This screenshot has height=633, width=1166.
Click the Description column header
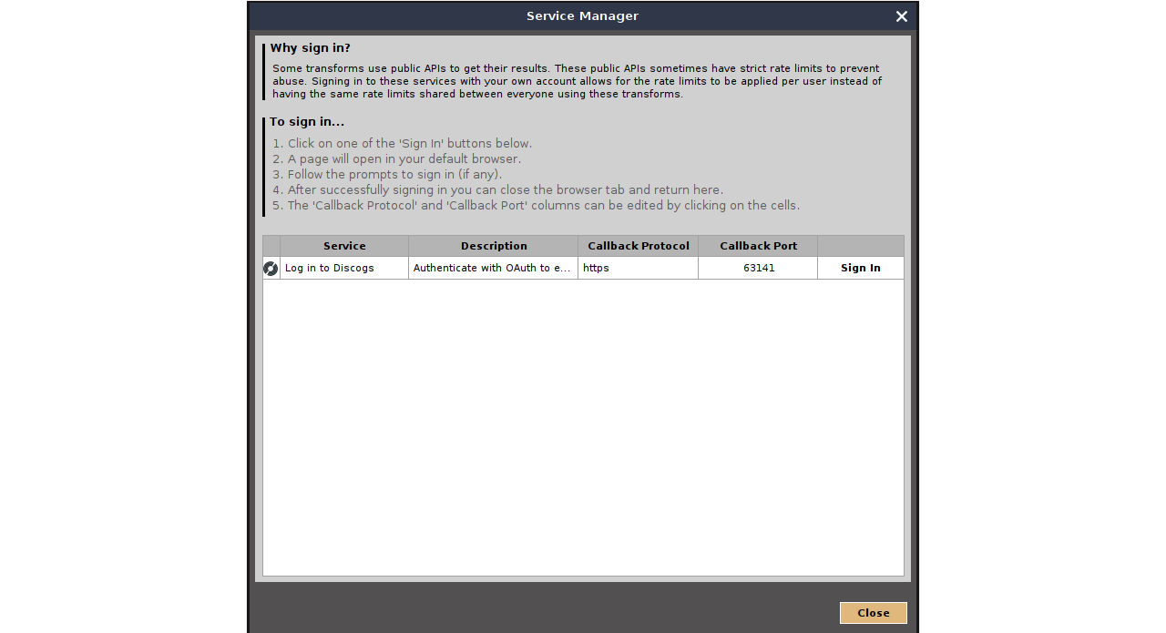pos(493,246)
